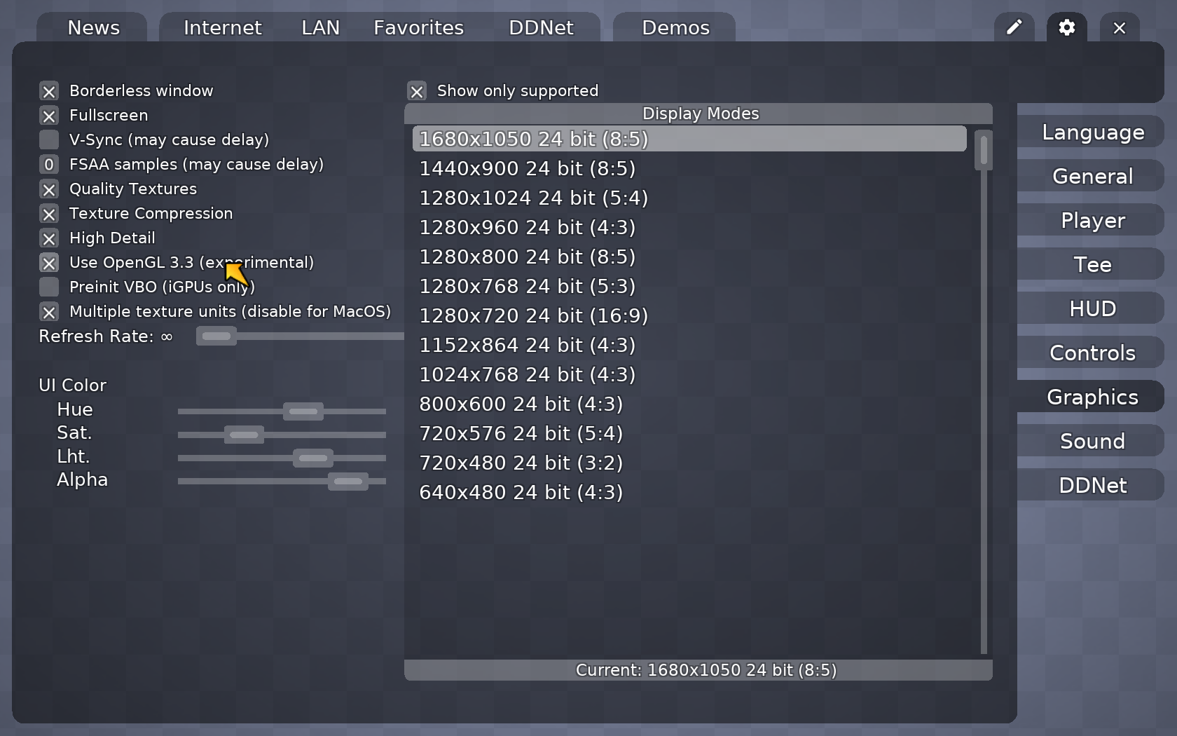Switch to the DDNet tab

coord(540,27)
